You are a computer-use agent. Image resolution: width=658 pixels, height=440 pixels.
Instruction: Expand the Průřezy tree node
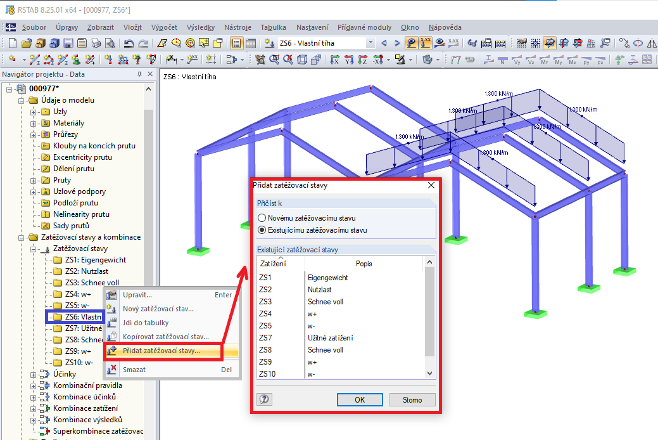pyautogui.click(x=33, y=135)
